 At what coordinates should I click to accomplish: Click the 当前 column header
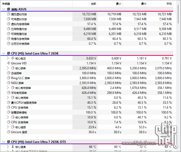(x=85, y=4)
